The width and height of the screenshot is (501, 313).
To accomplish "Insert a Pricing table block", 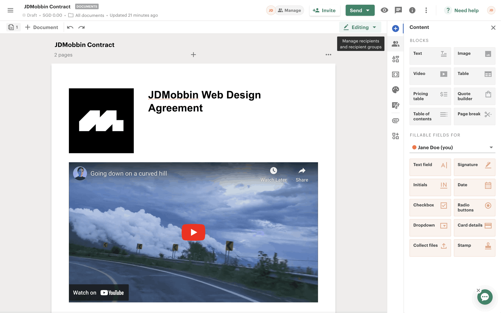I will (430, 96).
